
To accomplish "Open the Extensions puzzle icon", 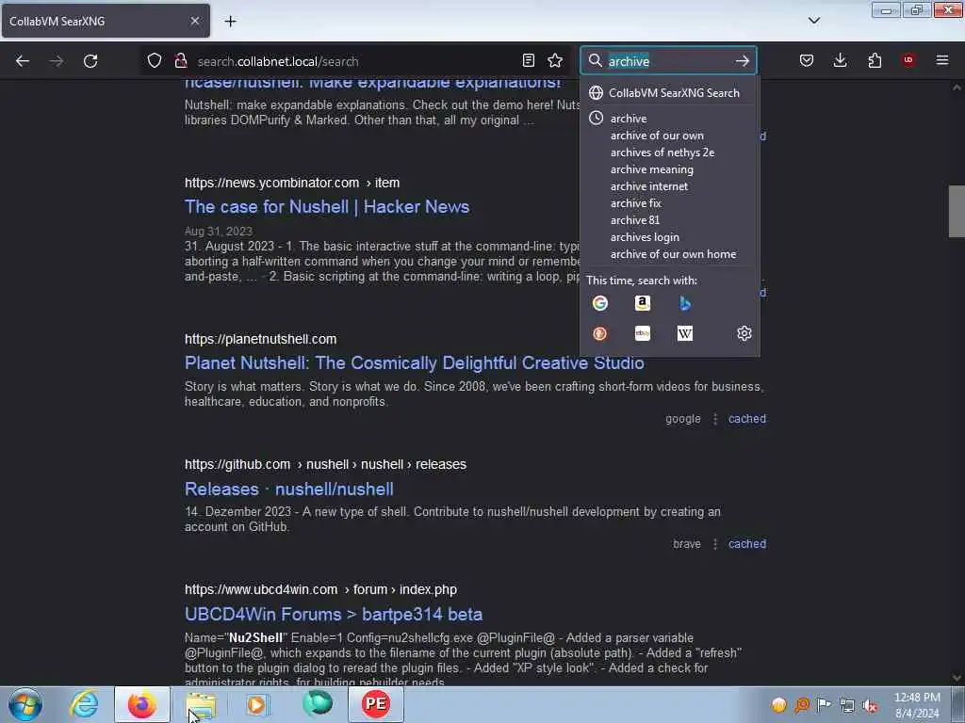I will pyautogui.click(x=875, y=61).
